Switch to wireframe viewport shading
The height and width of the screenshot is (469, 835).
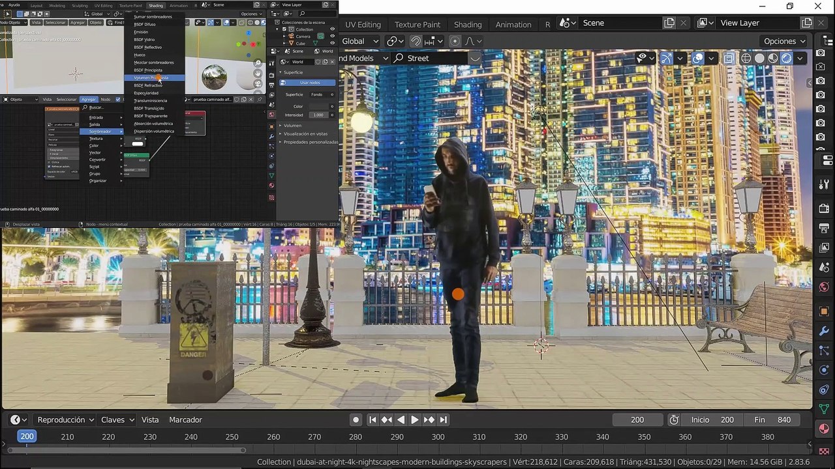pos(746,58)
